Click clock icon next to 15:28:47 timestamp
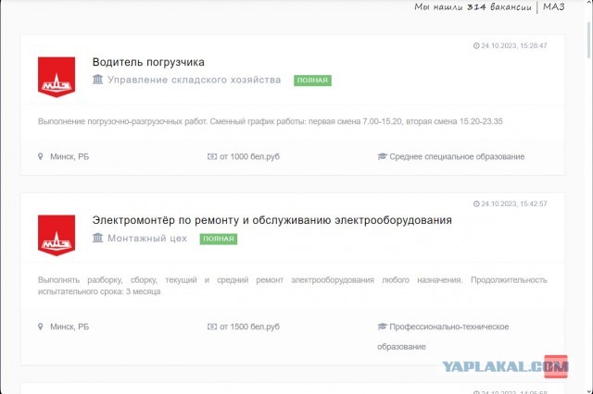 coord(476,45)
